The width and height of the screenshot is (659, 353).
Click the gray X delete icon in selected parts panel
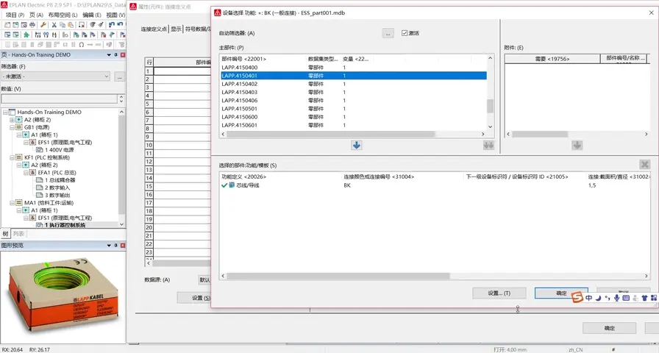tap(644, 165)
